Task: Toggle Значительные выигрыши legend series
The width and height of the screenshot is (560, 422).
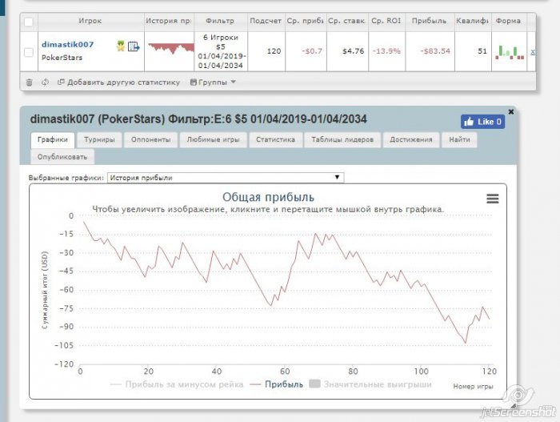Action: (370, 384)
